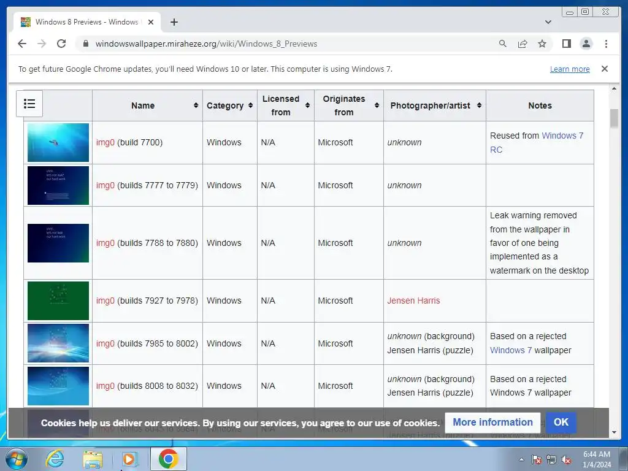
Task: Open the Jensen Harris red link
Action: 413,301
